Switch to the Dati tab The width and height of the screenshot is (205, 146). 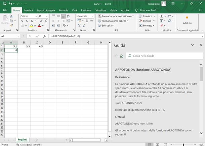(x=74, y=10)
